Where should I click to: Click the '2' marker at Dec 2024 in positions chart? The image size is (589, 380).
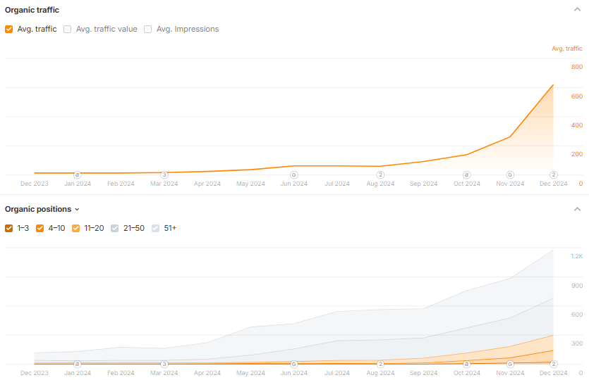coord(554,364)
